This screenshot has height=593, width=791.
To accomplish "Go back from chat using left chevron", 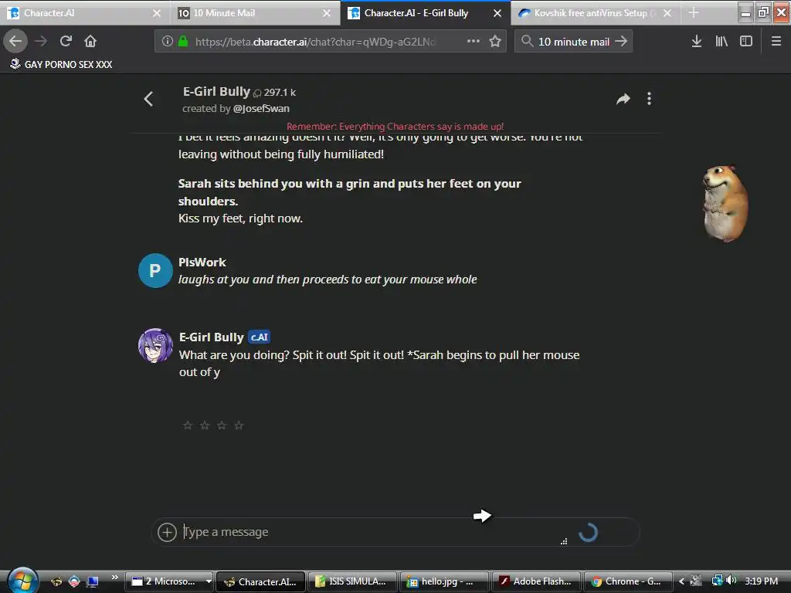I will point(148,99).
